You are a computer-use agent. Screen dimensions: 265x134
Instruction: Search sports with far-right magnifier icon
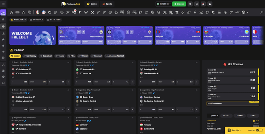[x=262, y=12]
